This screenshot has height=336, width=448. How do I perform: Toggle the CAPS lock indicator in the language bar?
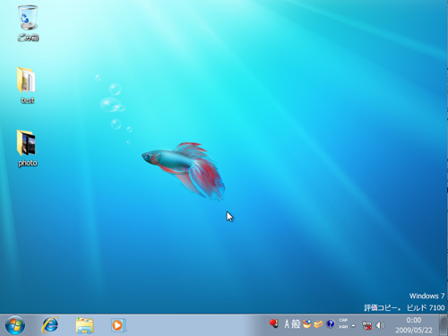[343, 320]
